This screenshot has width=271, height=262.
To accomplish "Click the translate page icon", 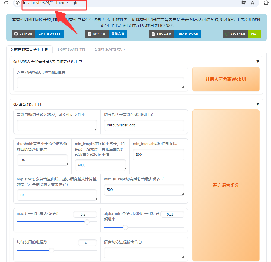I will (244, 3).
